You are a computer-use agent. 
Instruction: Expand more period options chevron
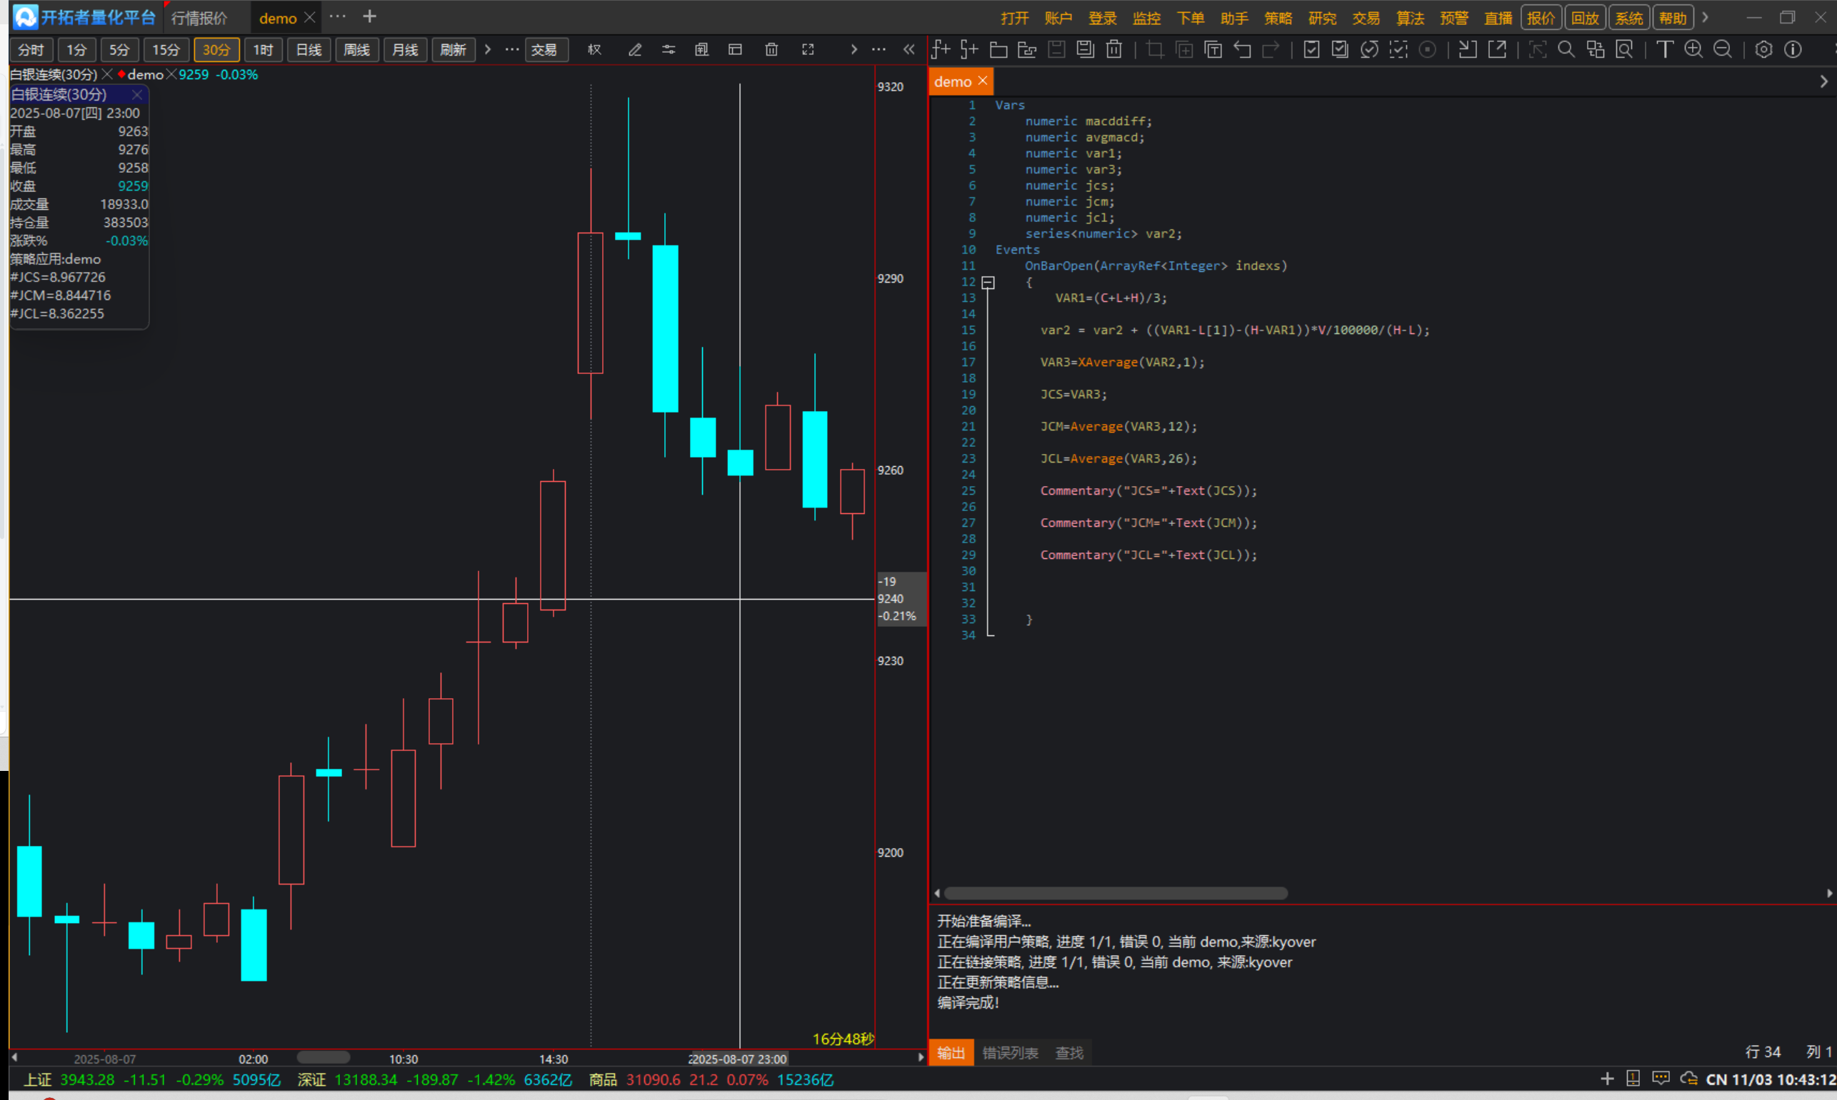point(487,50)
